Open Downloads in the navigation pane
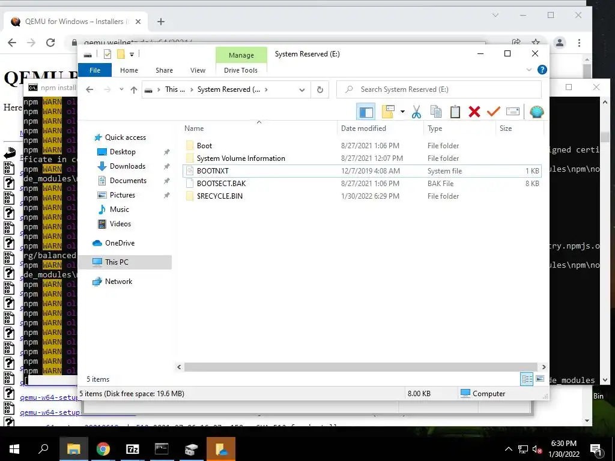 127,166
